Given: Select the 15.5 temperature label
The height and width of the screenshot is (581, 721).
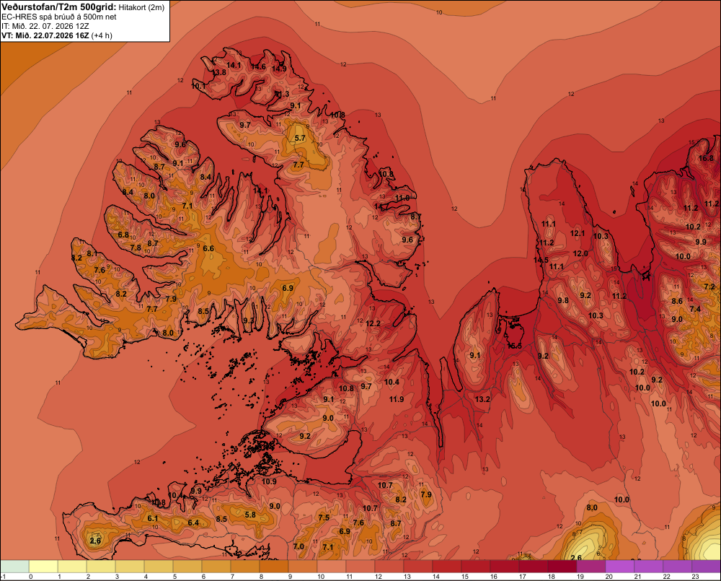Looking at the screenshot, I should pyautogui.click(x=514, y=346).
